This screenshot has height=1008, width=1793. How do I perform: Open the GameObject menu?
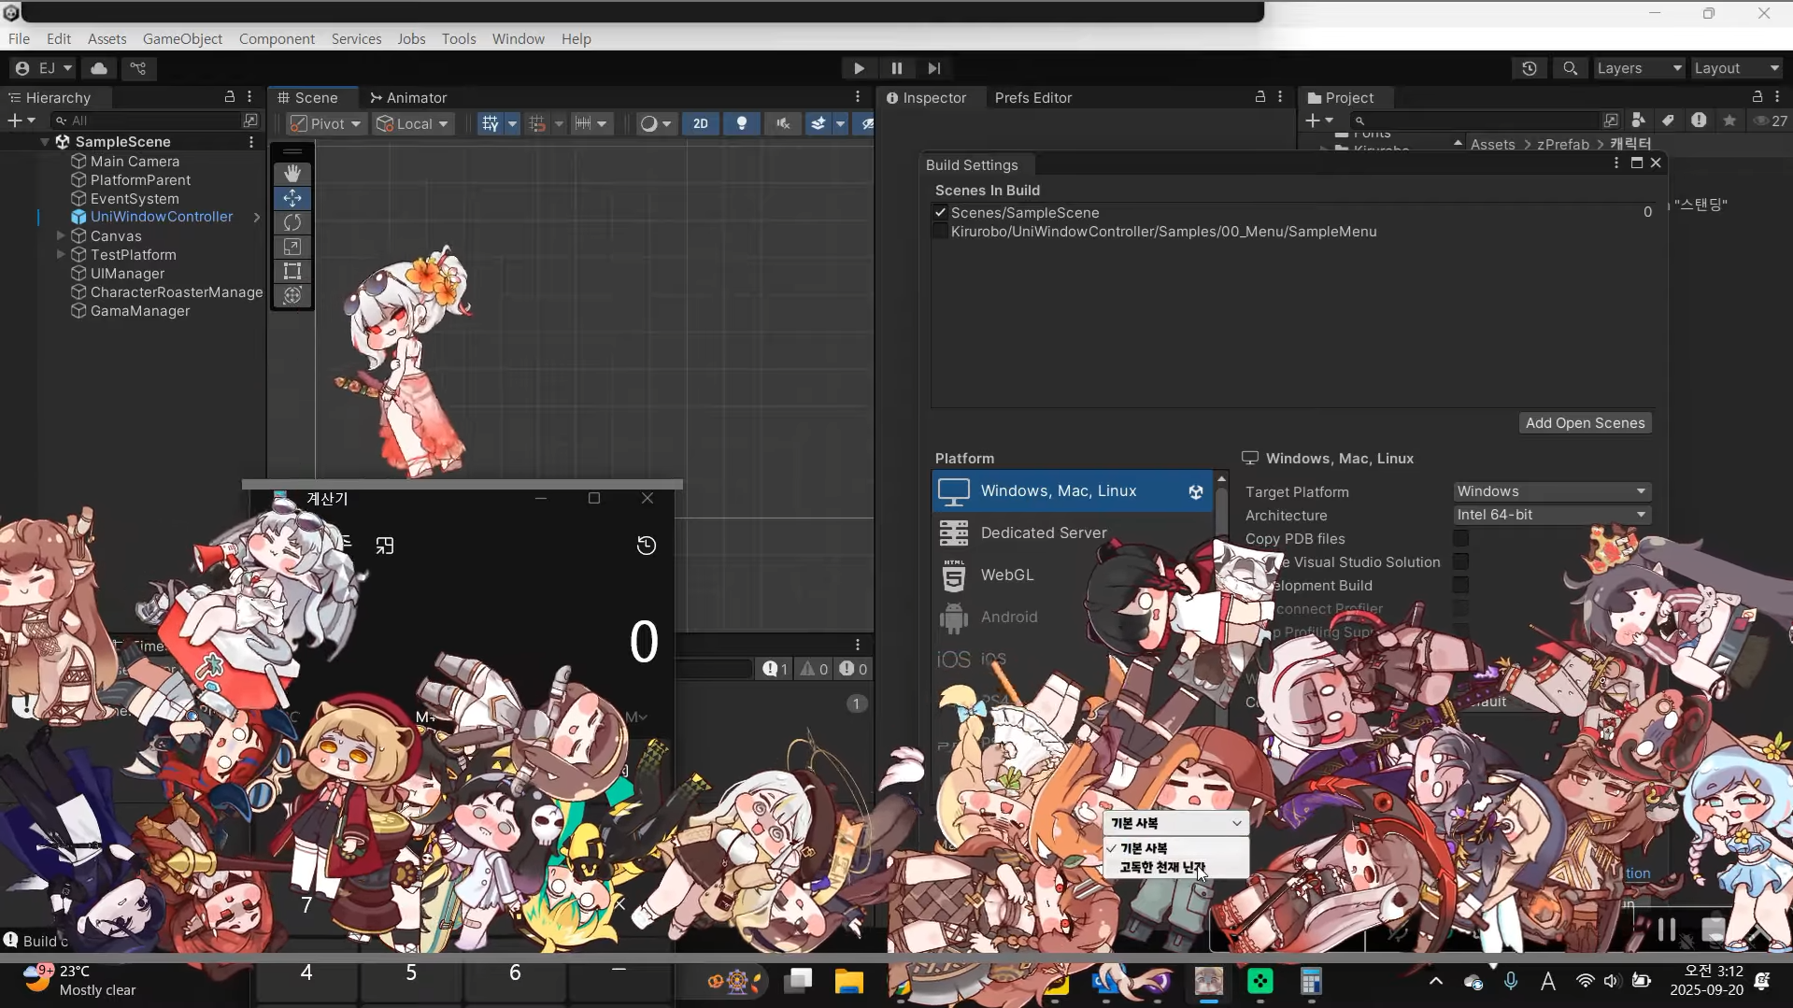point(182,38)
